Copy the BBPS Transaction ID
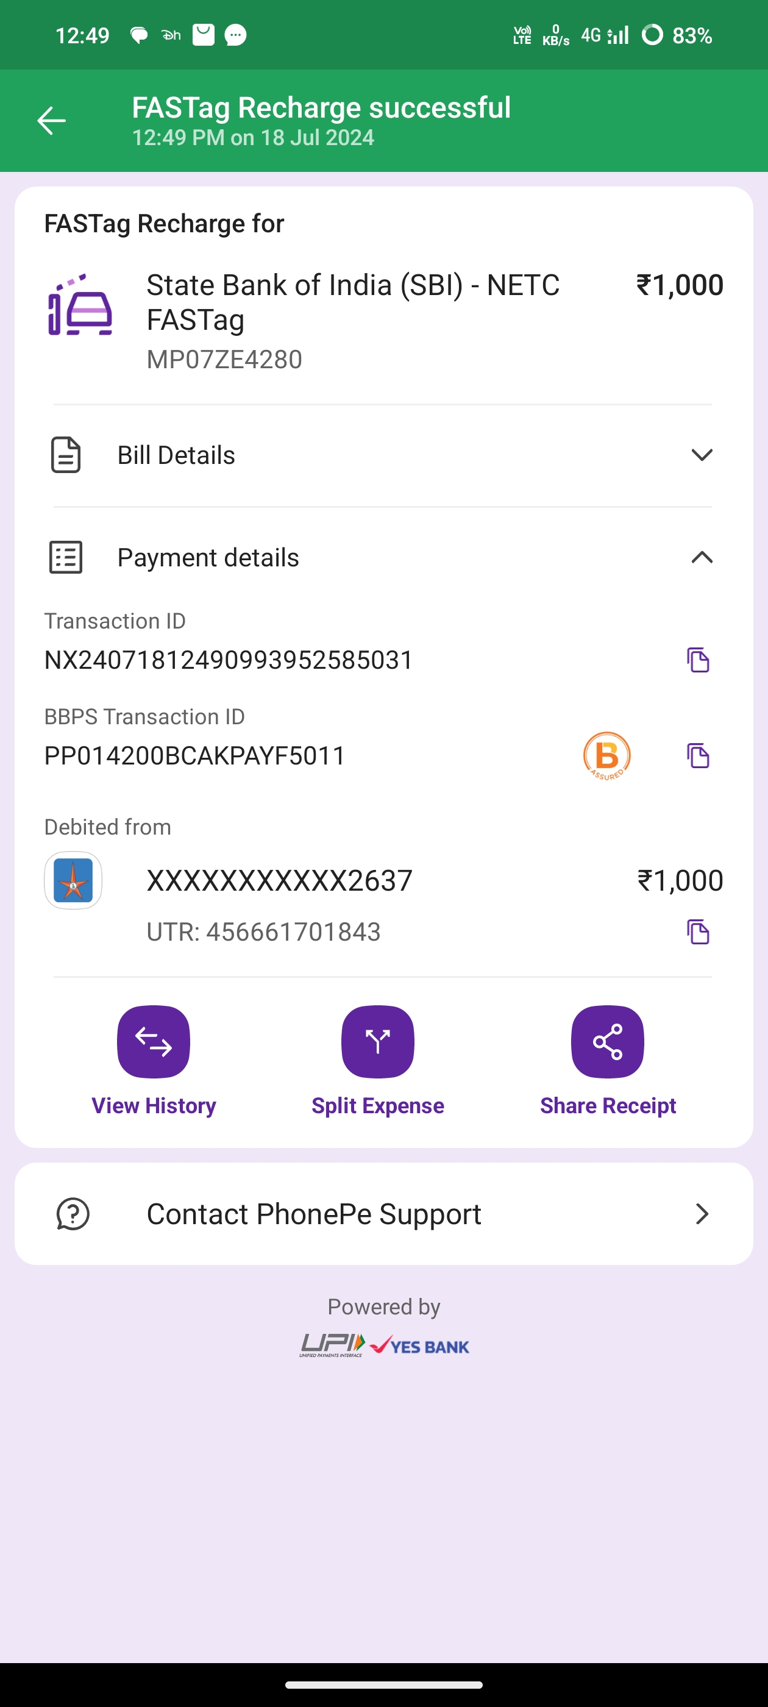This screenshot has height=1707, width=768. coord(698,755)
